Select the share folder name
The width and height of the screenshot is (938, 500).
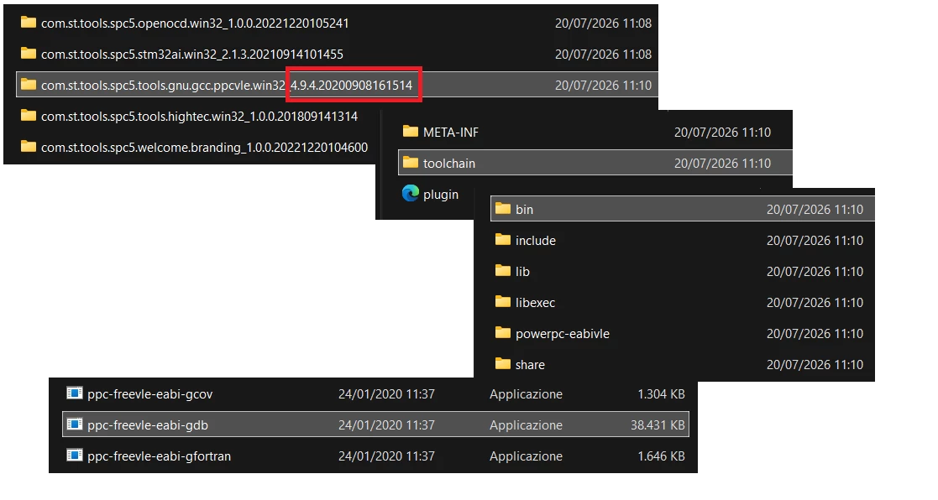pyautogui.click(x=531, y=365)
